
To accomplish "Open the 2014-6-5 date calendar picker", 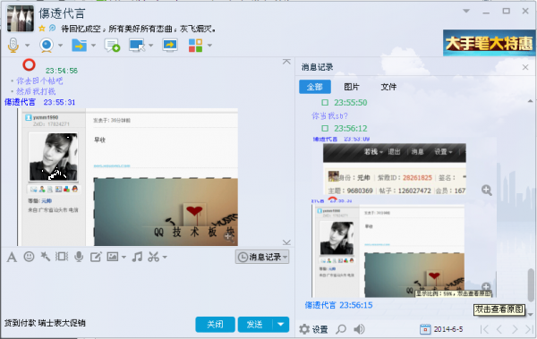I will (x=425, y=329).
